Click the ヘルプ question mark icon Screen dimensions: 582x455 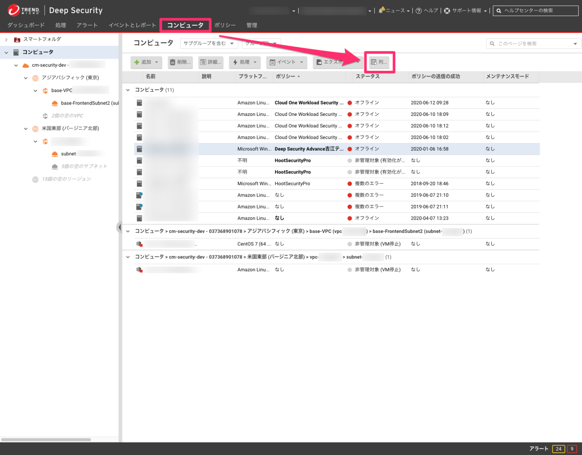tap(418, 11)
